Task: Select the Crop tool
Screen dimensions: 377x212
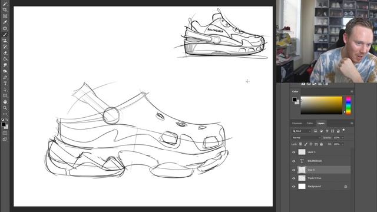Action: (x=5, y=10)
